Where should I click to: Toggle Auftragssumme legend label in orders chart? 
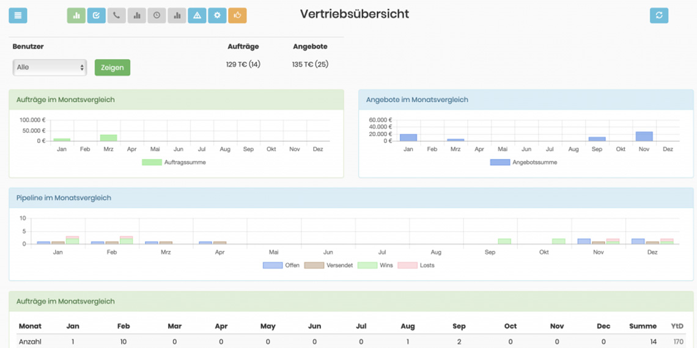[x=185, y=162]
